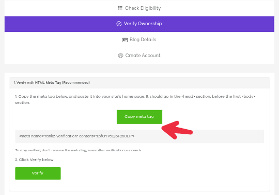Click the green Verify button
This screenshot has width=279, height=195.
[38, 173]
